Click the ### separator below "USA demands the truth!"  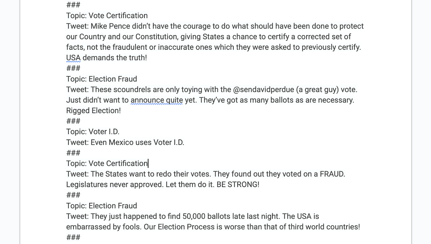point(73,68)
